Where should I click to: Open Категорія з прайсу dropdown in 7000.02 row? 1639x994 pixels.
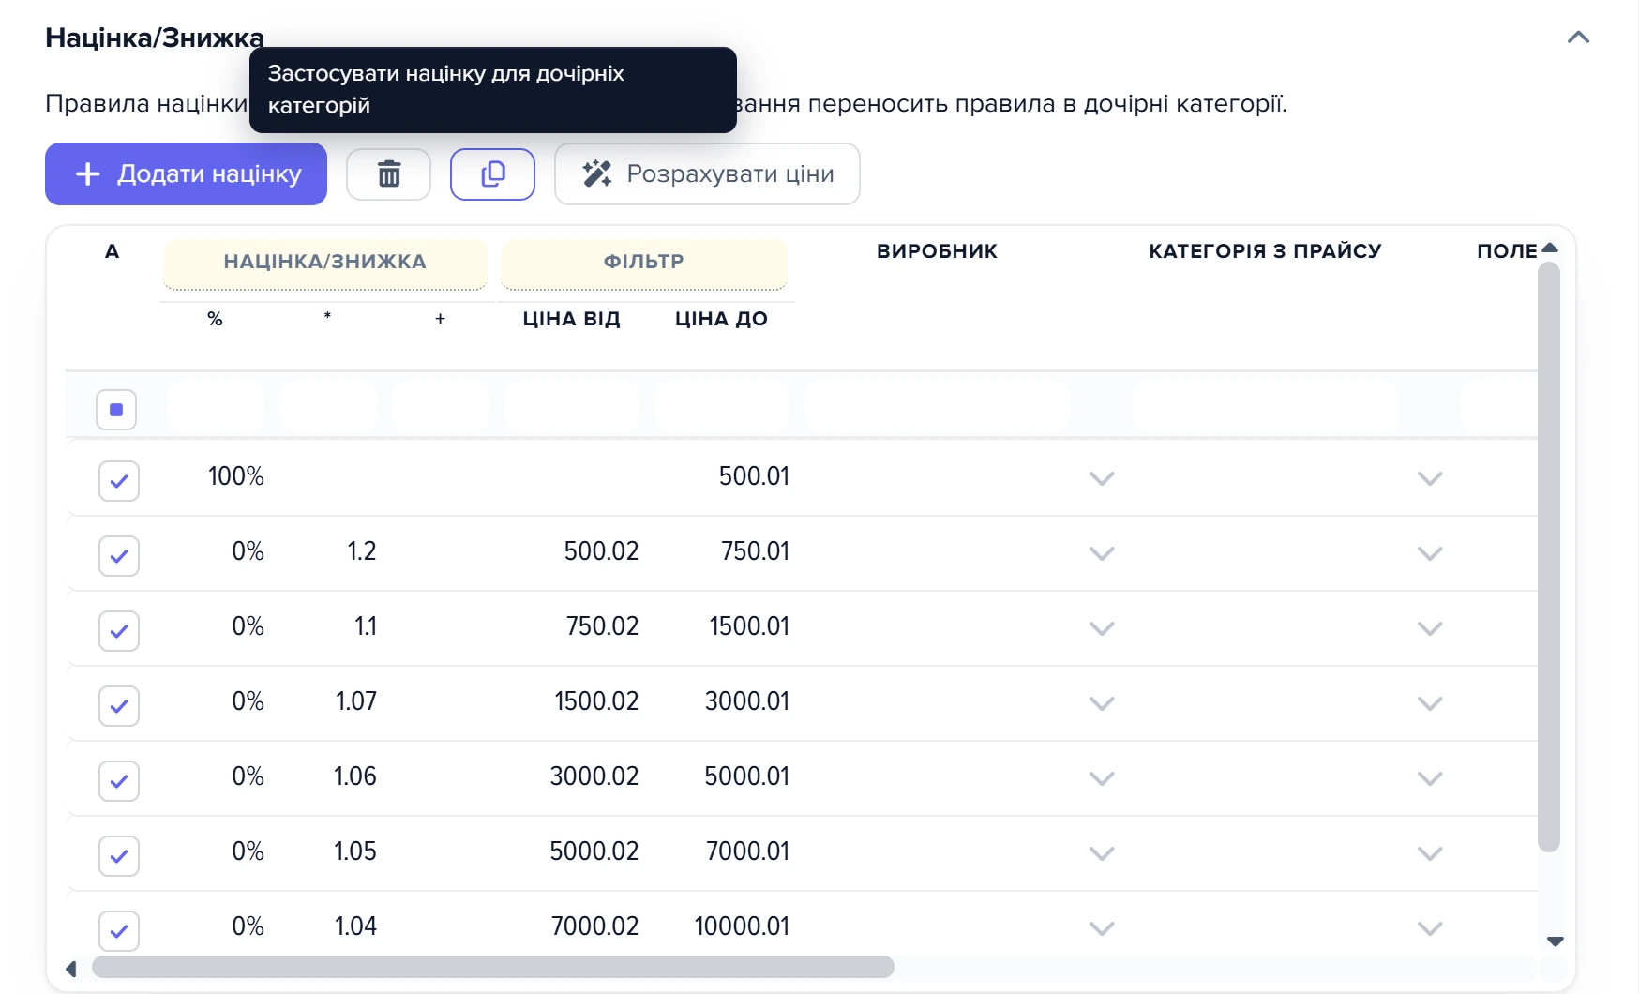point(1430,928)
